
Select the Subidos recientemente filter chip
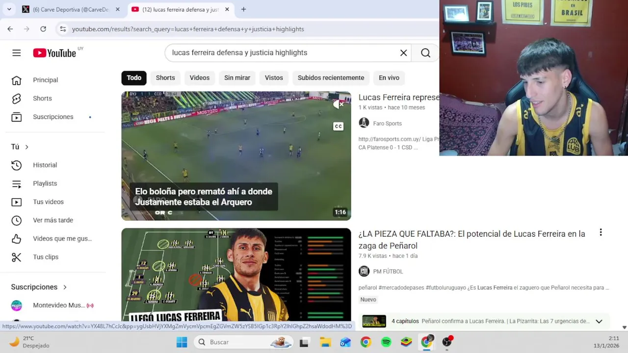point(331,77)
